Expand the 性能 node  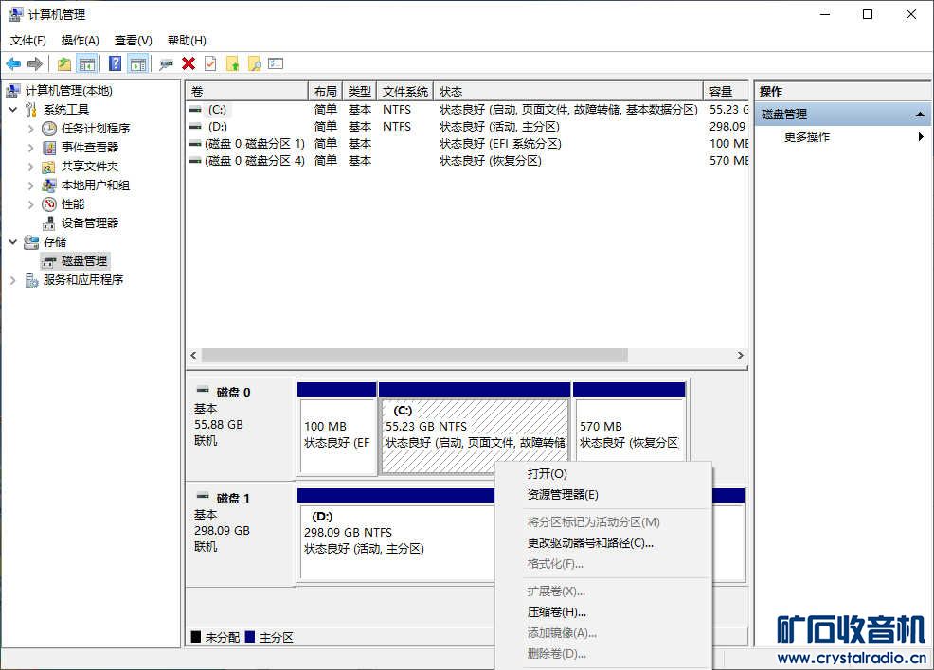[31, 204]
